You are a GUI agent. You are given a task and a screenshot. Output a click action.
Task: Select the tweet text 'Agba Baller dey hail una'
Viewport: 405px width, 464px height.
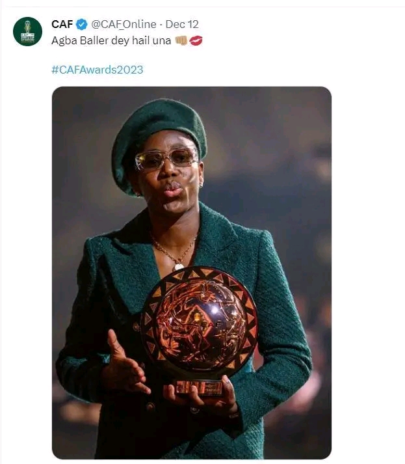click(111, 40)
